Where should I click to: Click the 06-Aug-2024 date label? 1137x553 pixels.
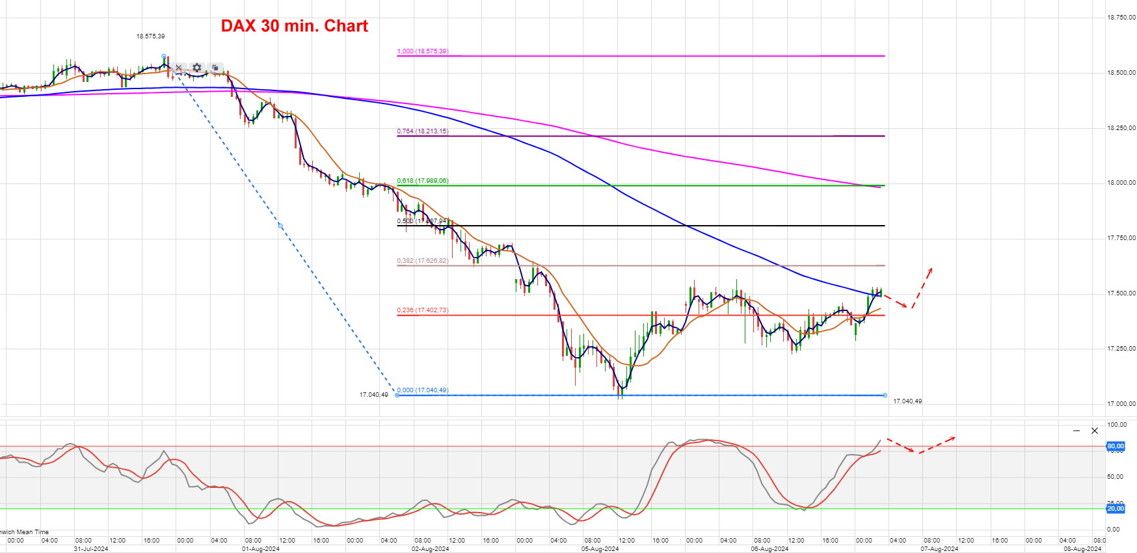coord(770,548)
